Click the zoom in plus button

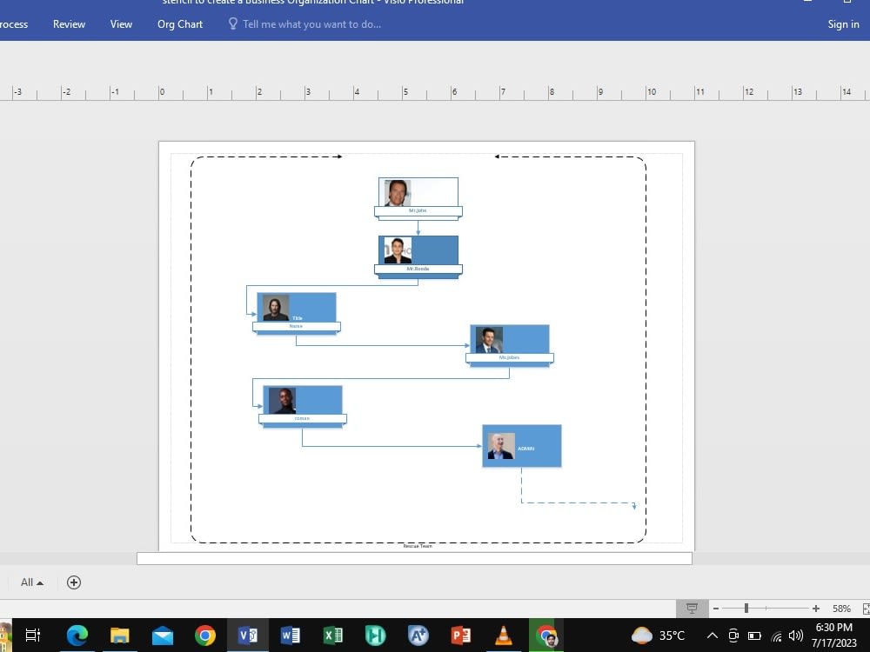pyautogui.click(x=816, y=609)
